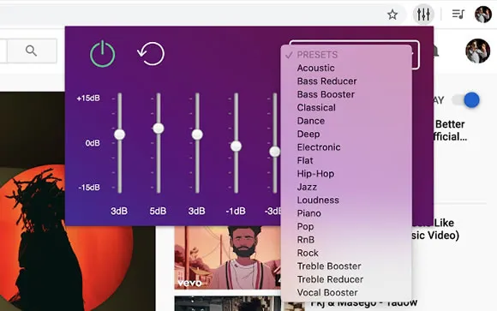The image size is (497, 311).
Task: Click the fifth band slider knob at -3dB
Action: pos(274,152)
